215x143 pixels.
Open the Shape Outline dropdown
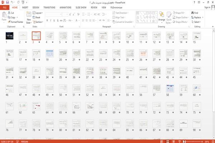pyautogui.click(x=181, y=18)
